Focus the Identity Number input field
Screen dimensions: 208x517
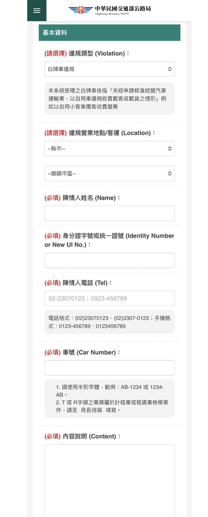point(109,260)
